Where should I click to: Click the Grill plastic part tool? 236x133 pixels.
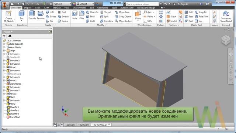(188, 12)
